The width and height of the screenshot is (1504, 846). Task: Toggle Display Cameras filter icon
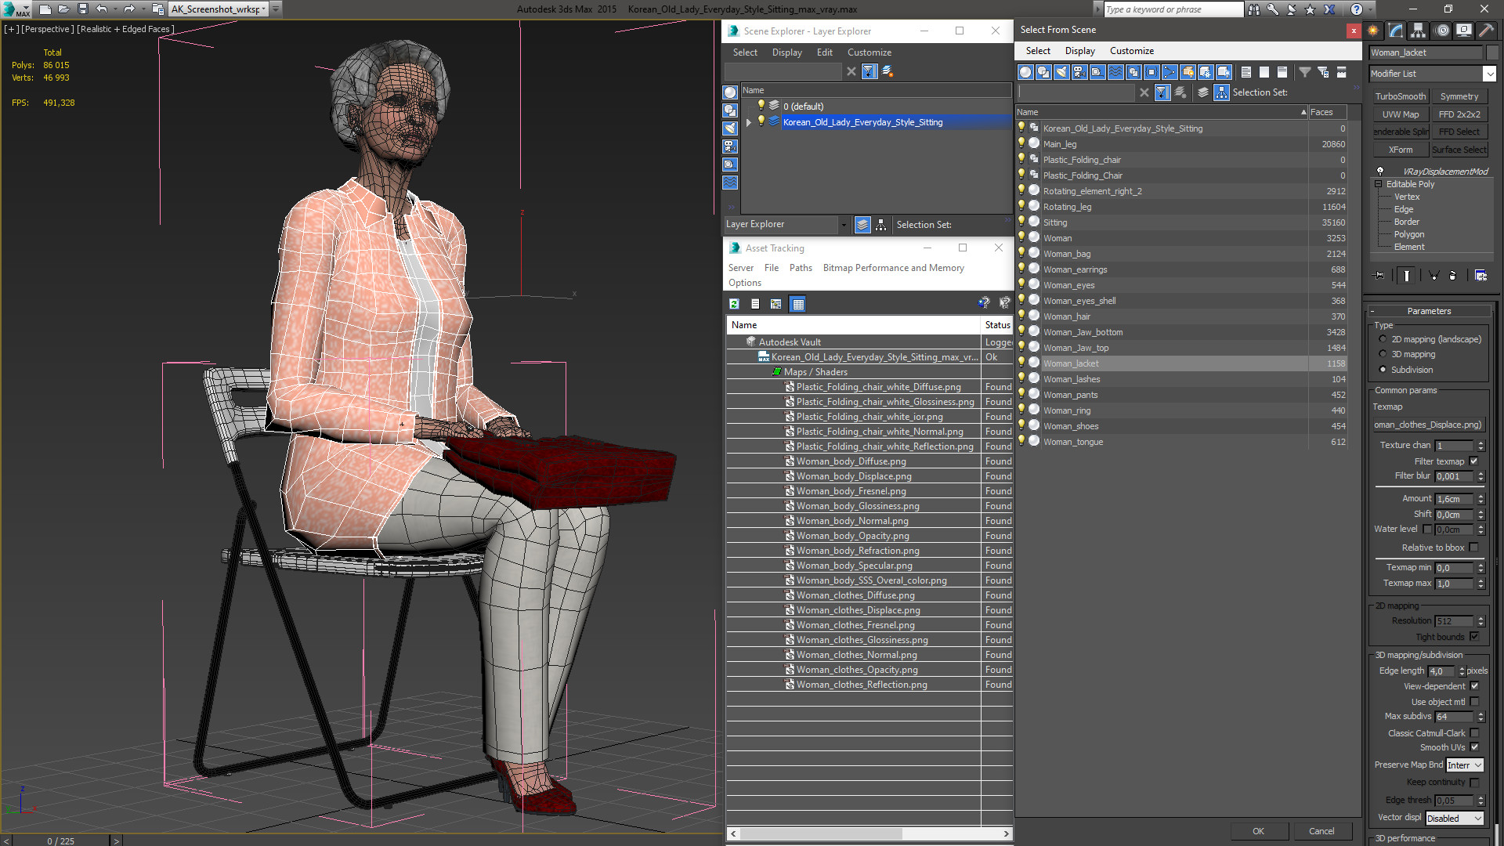[x=1079, y=72]
